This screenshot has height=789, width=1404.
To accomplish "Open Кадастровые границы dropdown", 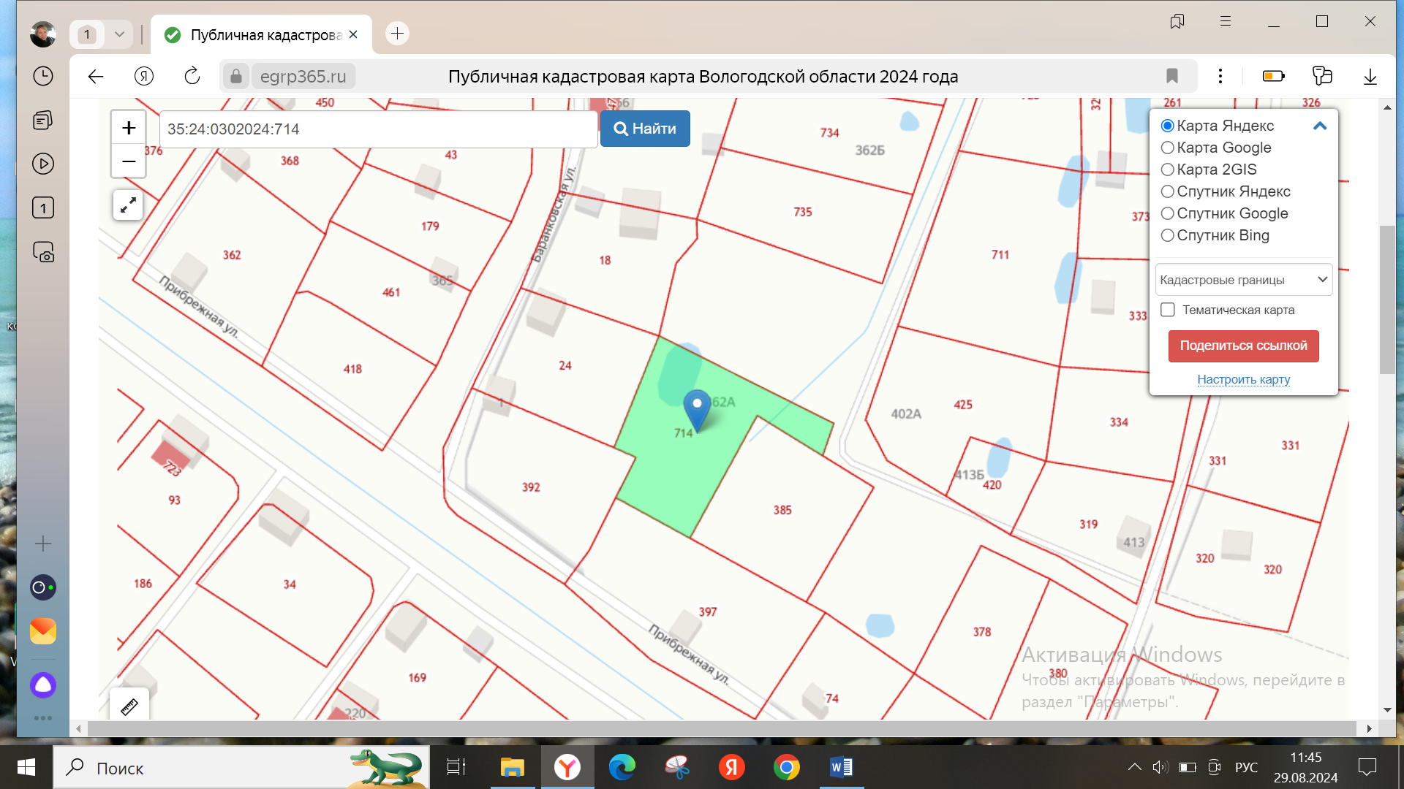I will 1243,280.
